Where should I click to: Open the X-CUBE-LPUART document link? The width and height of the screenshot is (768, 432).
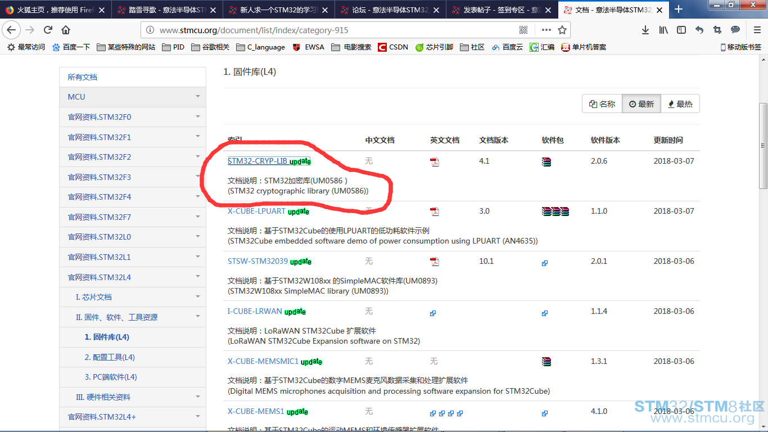point(256,211)
